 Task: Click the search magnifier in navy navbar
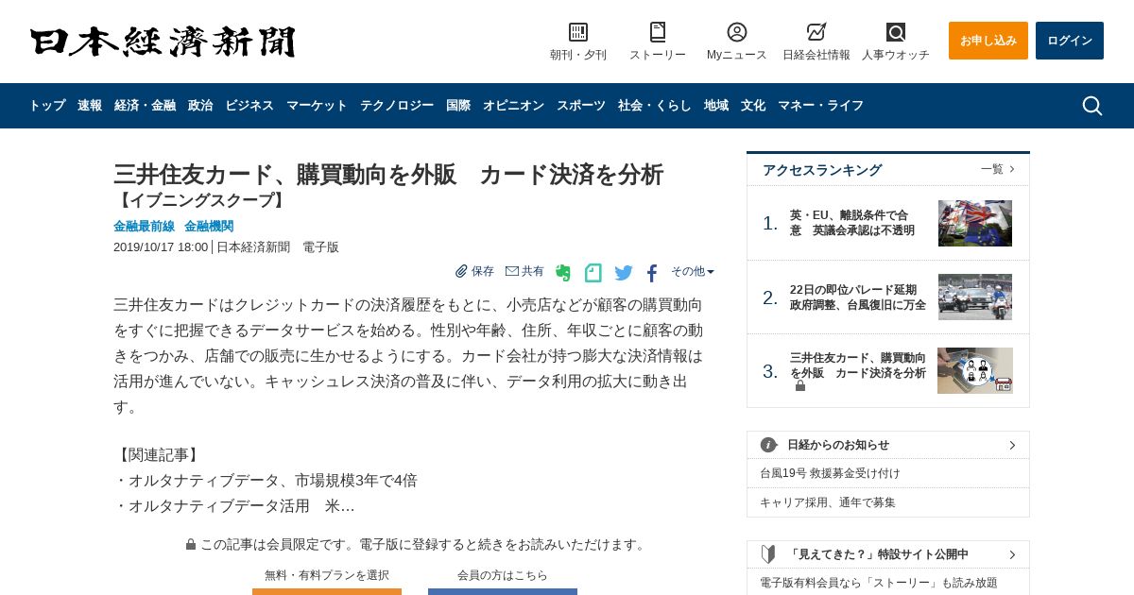pos(1092,106)
